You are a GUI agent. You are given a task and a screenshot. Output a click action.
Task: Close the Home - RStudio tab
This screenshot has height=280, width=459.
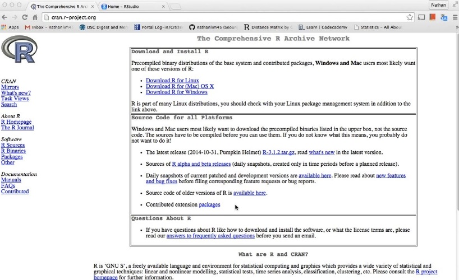(x=163, y=6)
